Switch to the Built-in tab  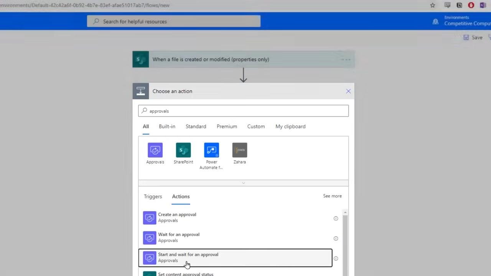point(167,127)
